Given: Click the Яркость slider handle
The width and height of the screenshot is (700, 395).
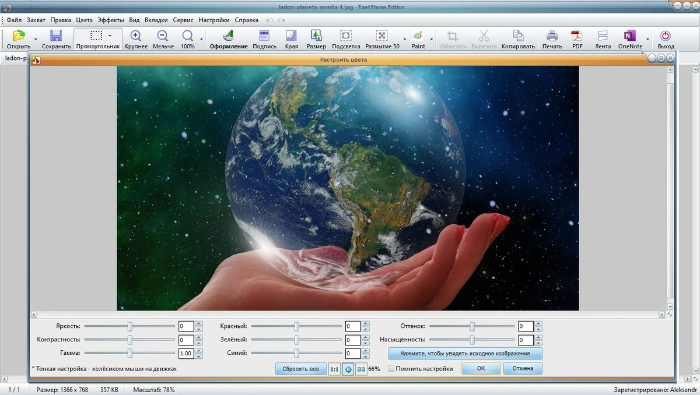Looking at the screenshot, I should click(130, 326).
